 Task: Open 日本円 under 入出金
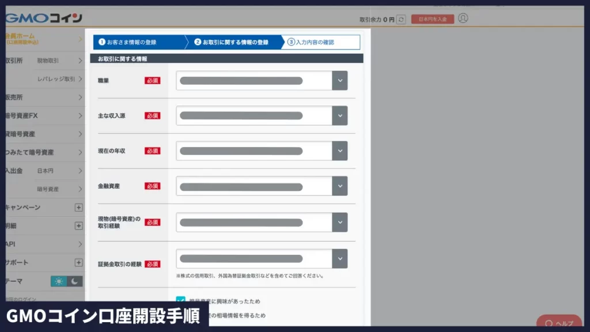[x=59, y=171]
